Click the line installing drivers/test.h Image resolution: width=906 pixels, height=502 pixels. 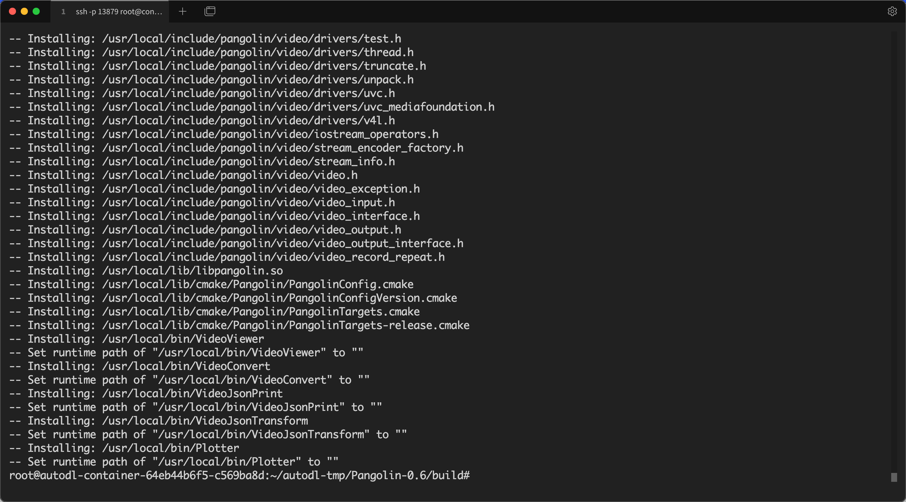(205, 38)
